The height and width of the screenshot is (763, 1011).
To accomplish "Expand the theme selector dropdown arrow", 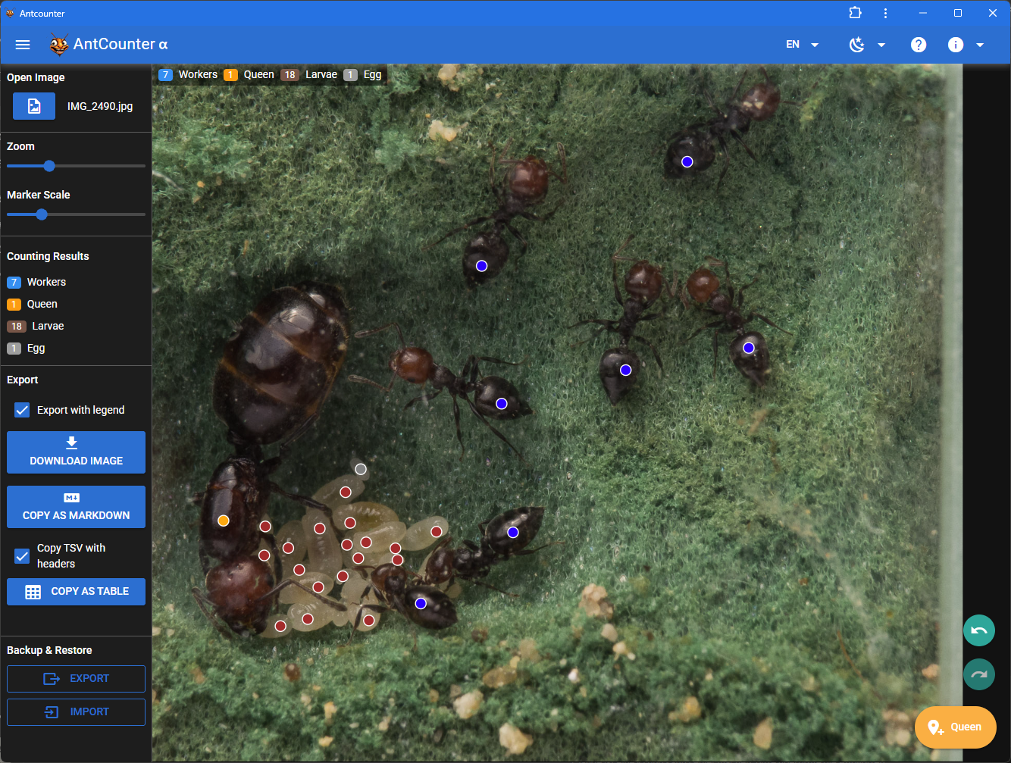I will tap(881, 45).
